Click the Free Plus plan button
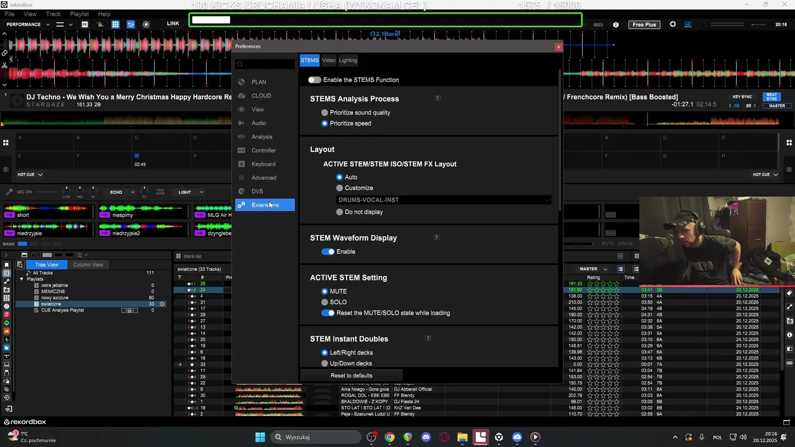This screenshot has height=447, width=795. [644, 25]
